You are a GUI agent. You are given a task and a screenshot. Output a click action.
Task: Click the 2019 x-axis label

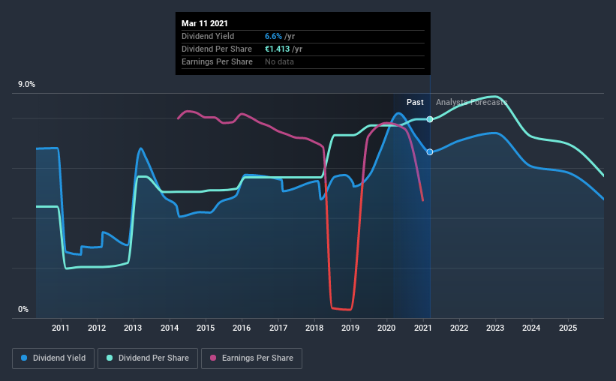[x=350, y=328]
